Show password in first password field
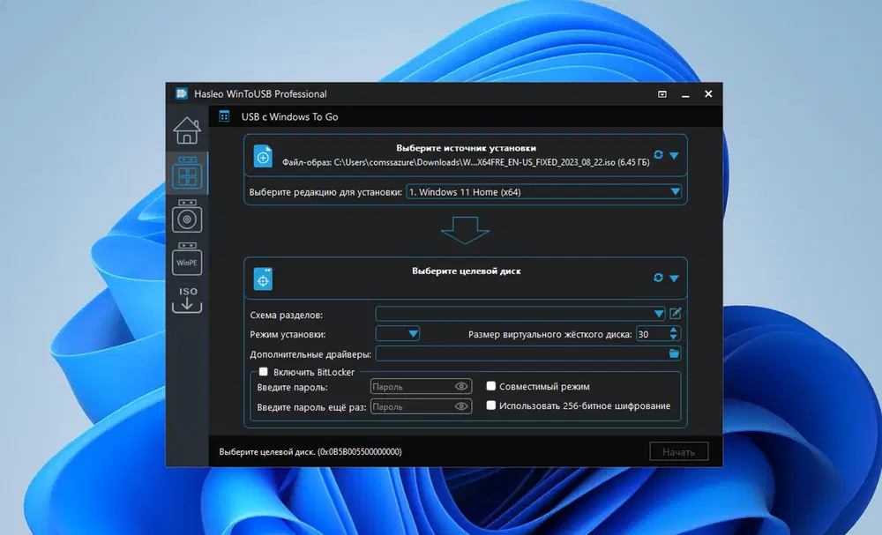882x535 pixels. 460,387
